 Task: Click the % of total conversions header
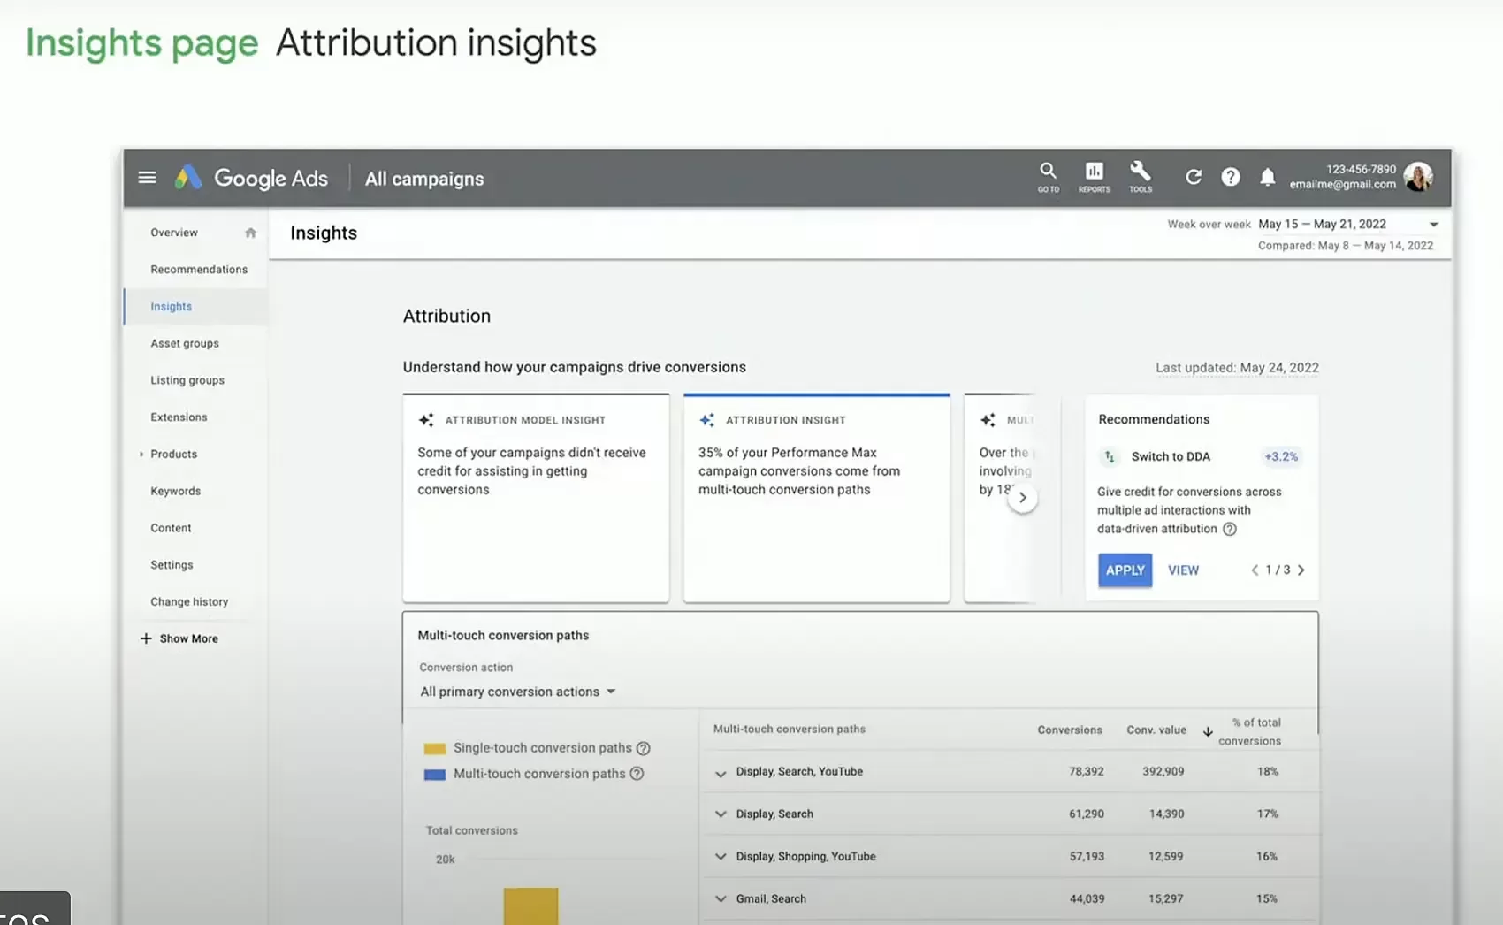coord(1249,731)
